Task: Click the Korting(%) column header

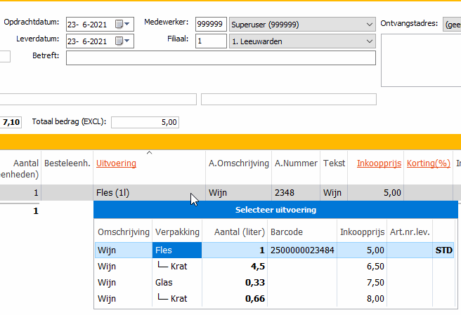Action: pyautogui.click(x=429, y=163)
